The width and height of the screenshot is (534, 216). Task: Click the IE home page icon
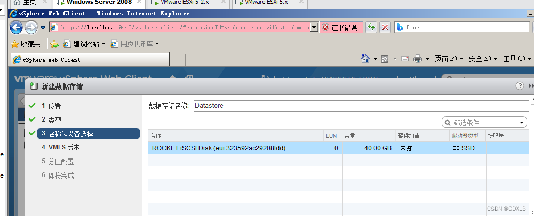tap(365, 59)
